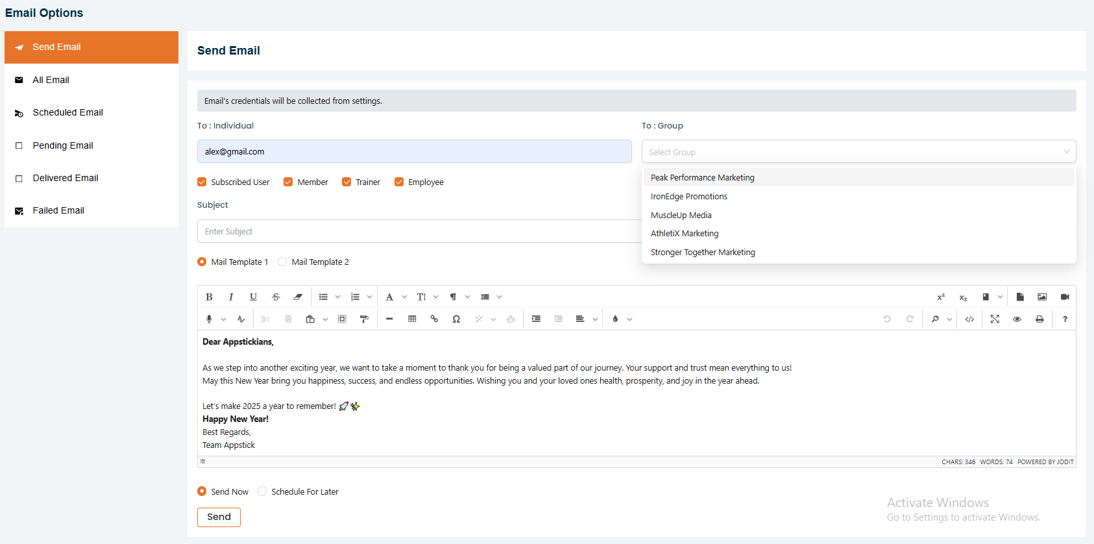Print the email content

click(x=1039, y=319)
